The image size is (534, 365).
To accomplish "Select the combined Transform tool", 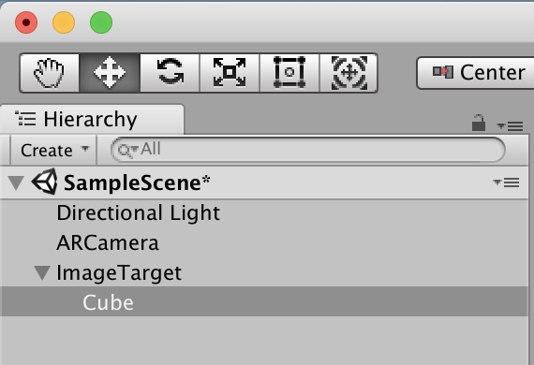I will coord(349,73).
